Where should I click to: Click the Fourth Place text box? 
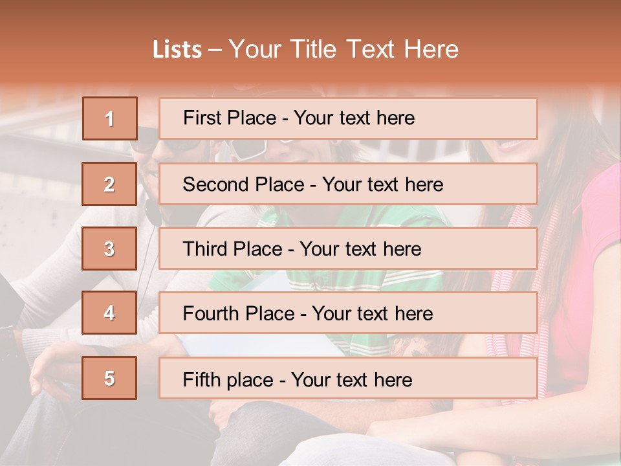[348, 313]
